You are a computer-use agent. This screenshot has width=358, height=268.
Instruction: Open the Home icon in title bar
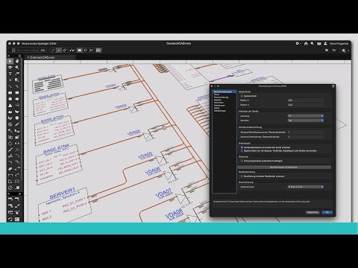pyautogui.click(x=306, y=43)
